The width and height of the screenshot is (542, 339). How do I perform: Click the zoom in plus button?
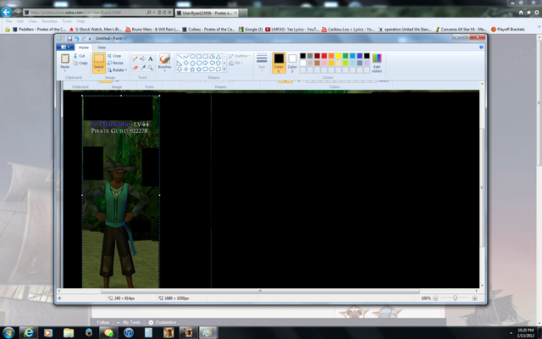[475, 298]
